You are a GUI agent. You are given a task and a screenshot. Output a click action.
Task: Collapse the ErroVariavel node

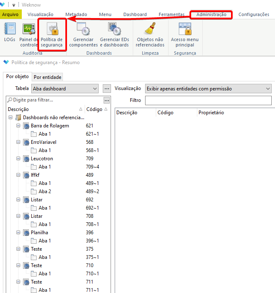18,142
